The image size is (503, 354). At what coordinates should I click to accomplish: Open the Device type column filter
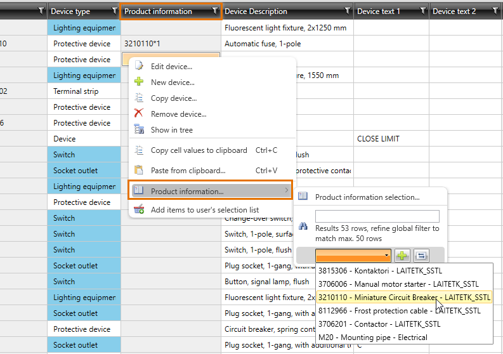pos(115,11)
